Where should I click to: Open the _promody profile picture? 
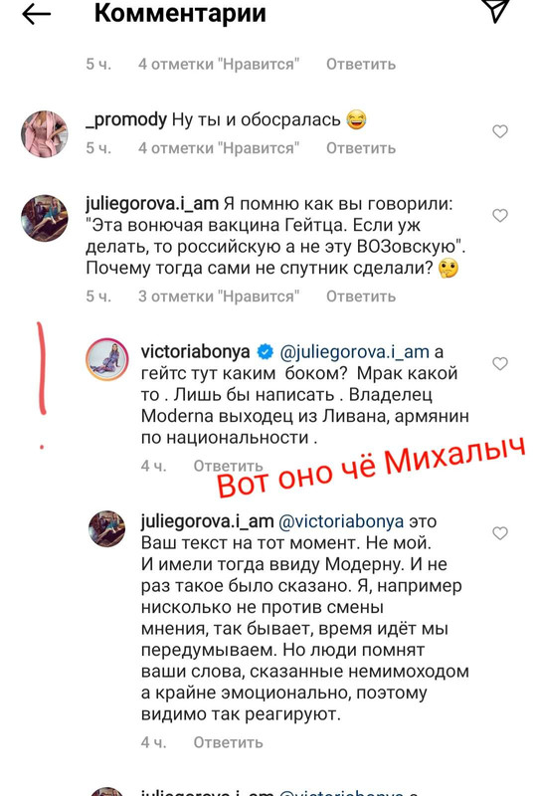pos(44,134)
